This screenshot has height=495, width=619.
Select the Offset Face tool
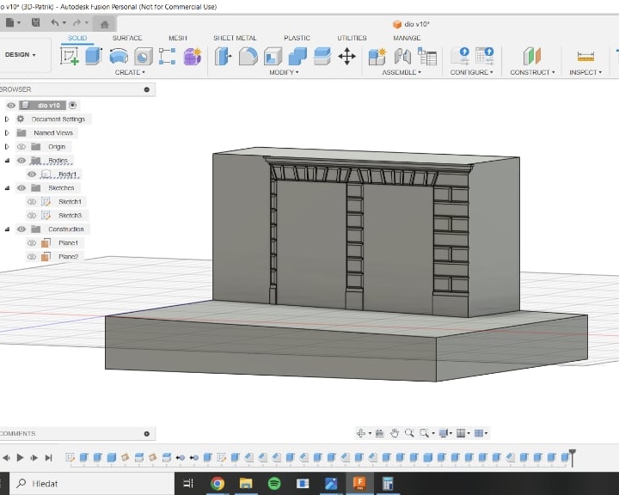[x=322, y=56]
